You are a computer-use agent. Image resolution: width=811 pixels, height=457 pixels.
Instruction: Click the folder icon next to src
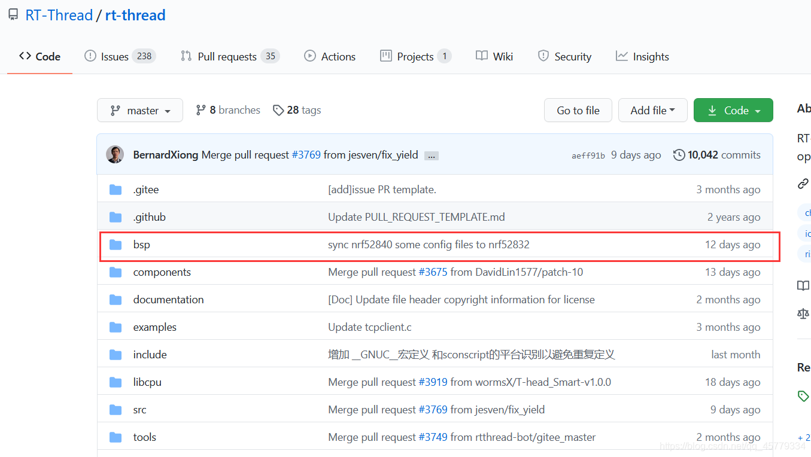[116, 410]
